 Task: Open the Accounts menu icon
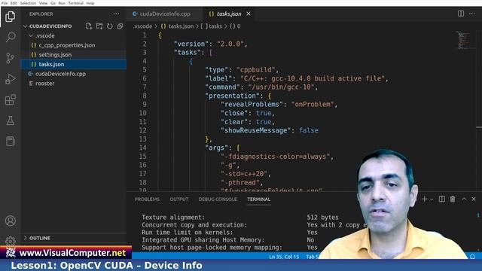pyautogui.click(x=10, y=221)
